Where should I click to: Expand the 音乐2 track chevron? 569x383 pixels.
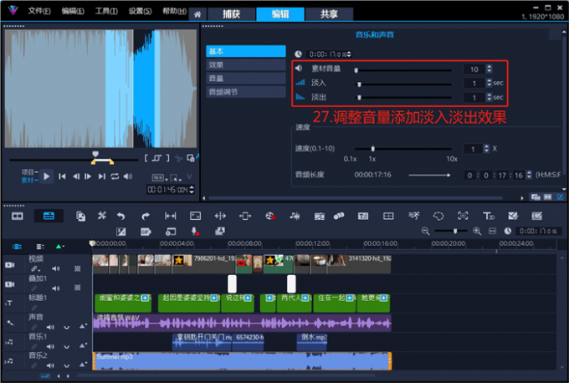pyautogui.click(x=66, y=366)
